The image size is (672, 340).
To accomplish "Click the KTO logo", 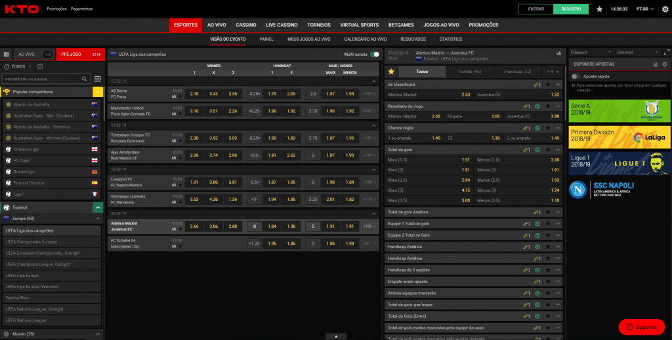I will (x=22, y=9).
